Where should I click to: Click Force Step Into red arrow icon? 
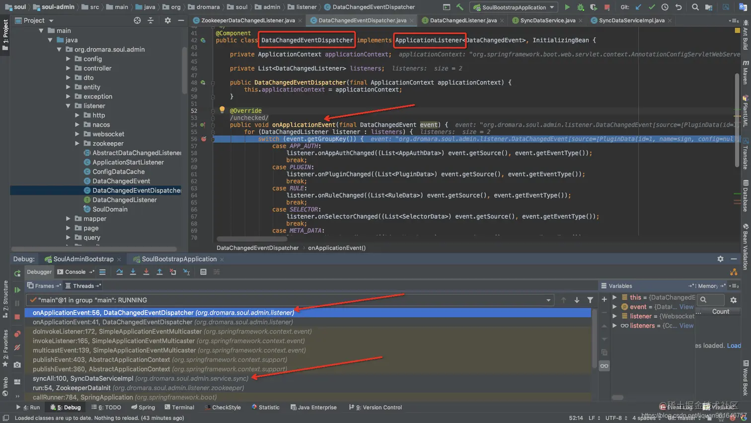pos(146,272)
